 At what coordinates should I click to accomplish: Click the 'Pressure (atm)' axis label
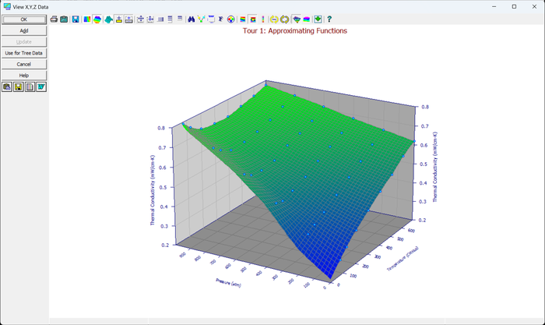coord(228,283)
